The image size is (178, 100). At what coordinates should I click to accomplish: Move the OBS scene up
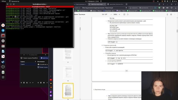pos(30,83)
